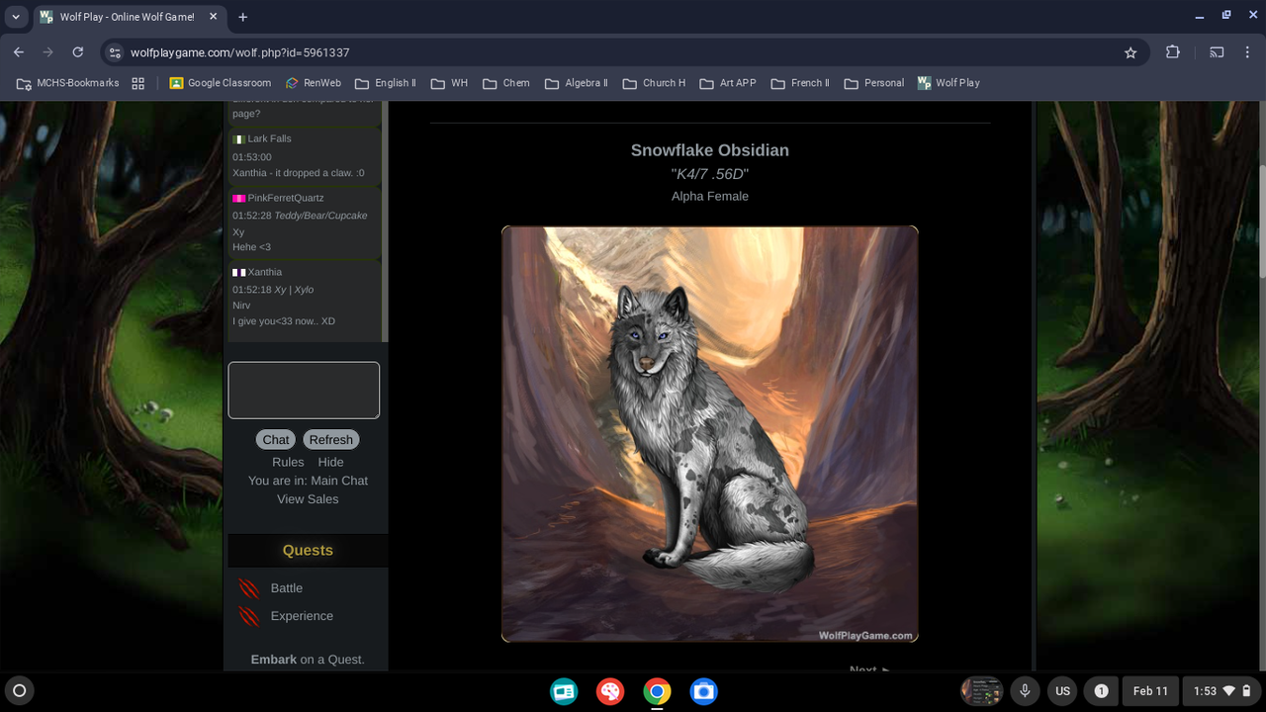Screen dimensions: 1266x712
Task: Open the recent screenshot thumbnail in shelf
Action: point(982,691)
